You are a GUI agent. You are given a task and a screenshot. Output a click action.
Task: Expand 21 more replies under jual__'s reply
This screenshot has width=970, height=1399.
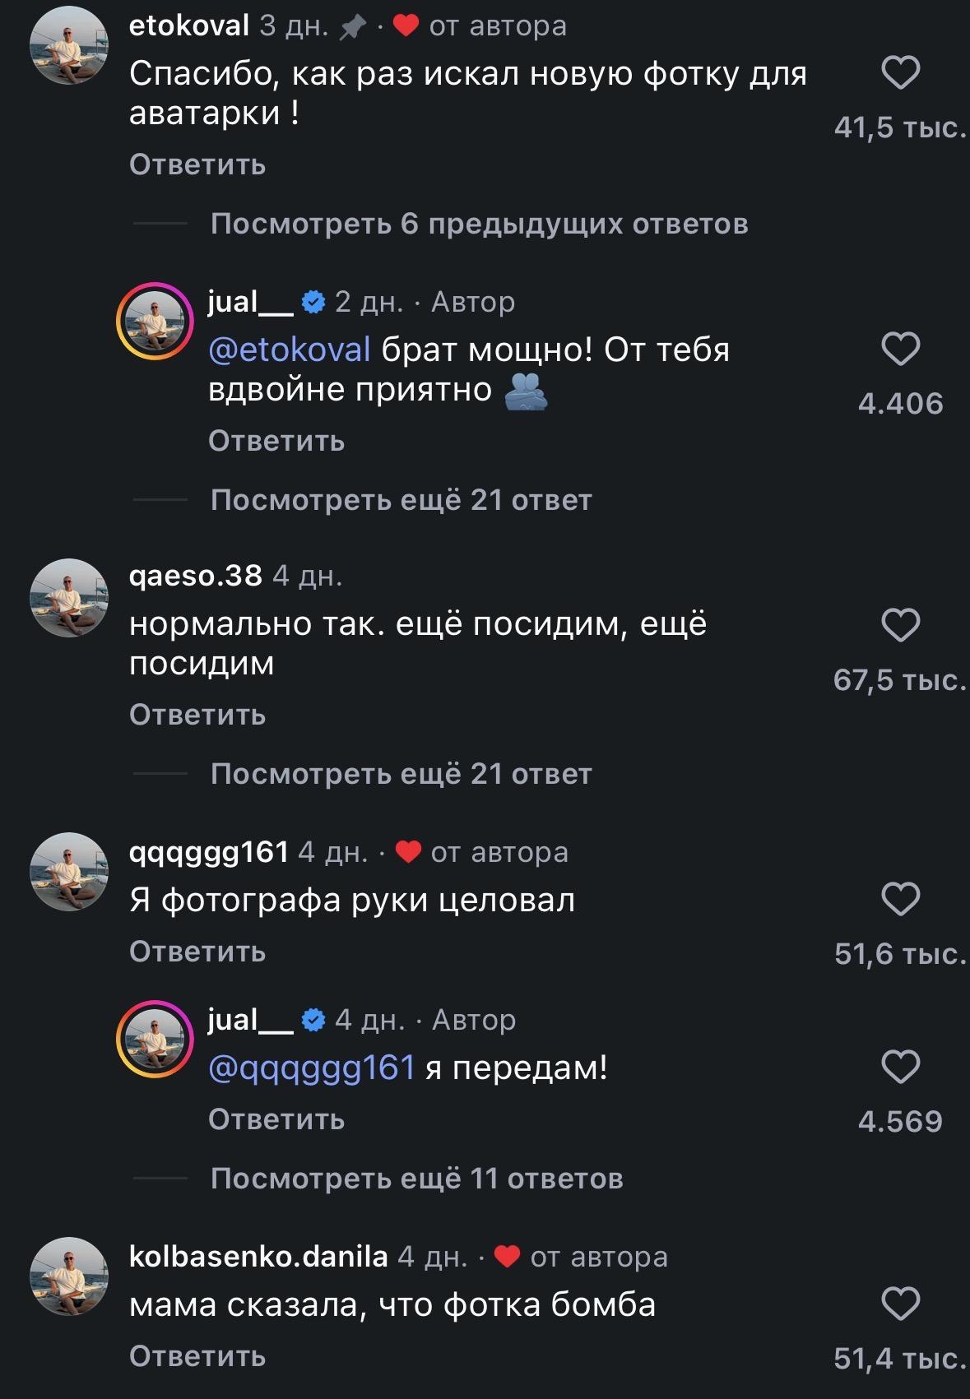[401, 500]
